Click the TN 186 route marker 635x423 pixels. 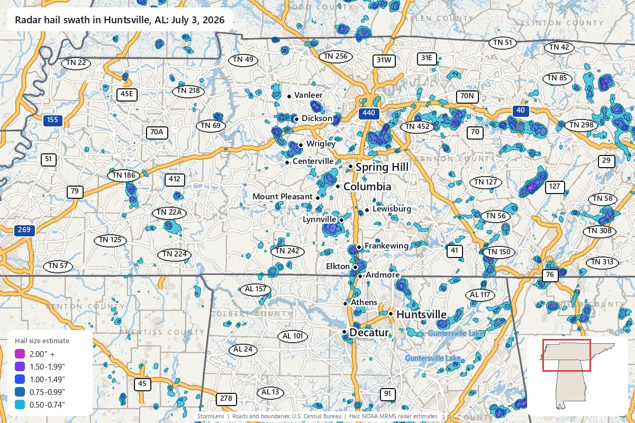pyautogui.click(x=124, y=175)
